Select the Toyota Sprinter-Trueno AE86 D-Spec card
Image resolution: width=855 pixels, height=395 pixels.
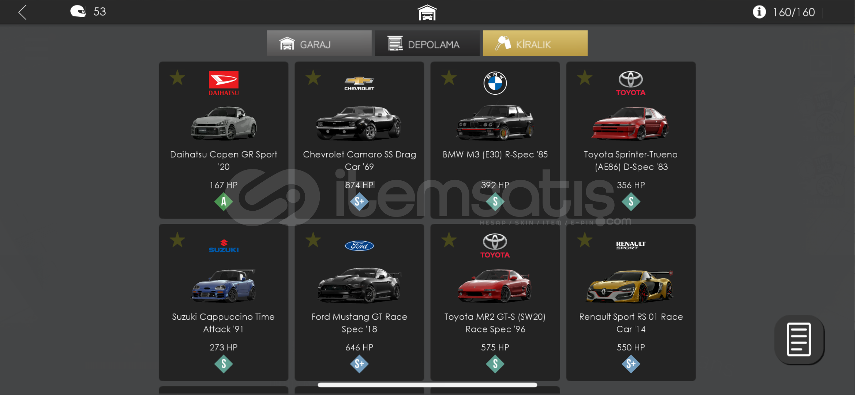(631, 140)
